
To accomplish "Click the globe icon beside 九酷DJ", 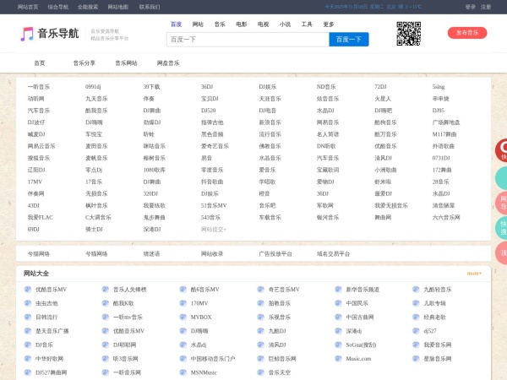I will coord(260,331).
